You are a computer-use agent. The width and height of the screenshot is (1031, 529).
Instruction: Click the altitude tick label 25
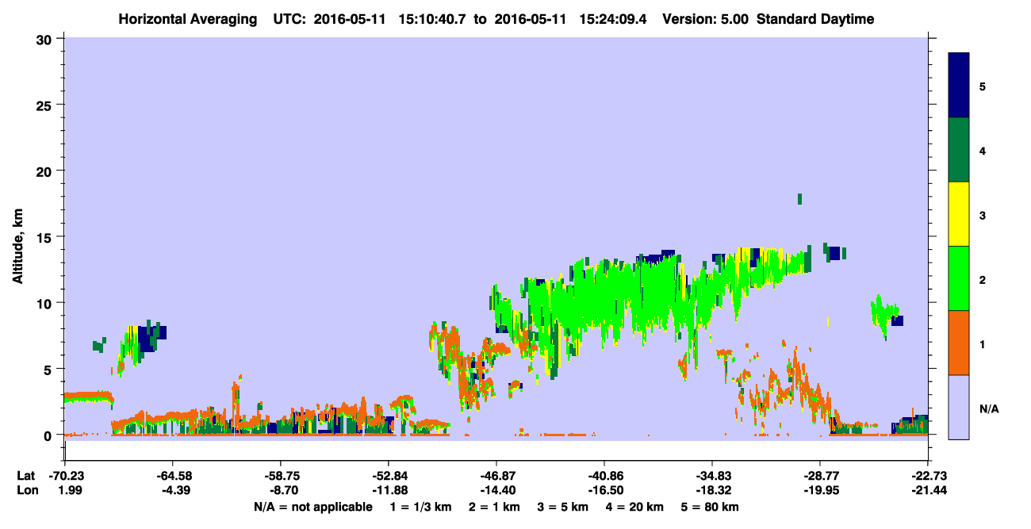click(46, 105)
